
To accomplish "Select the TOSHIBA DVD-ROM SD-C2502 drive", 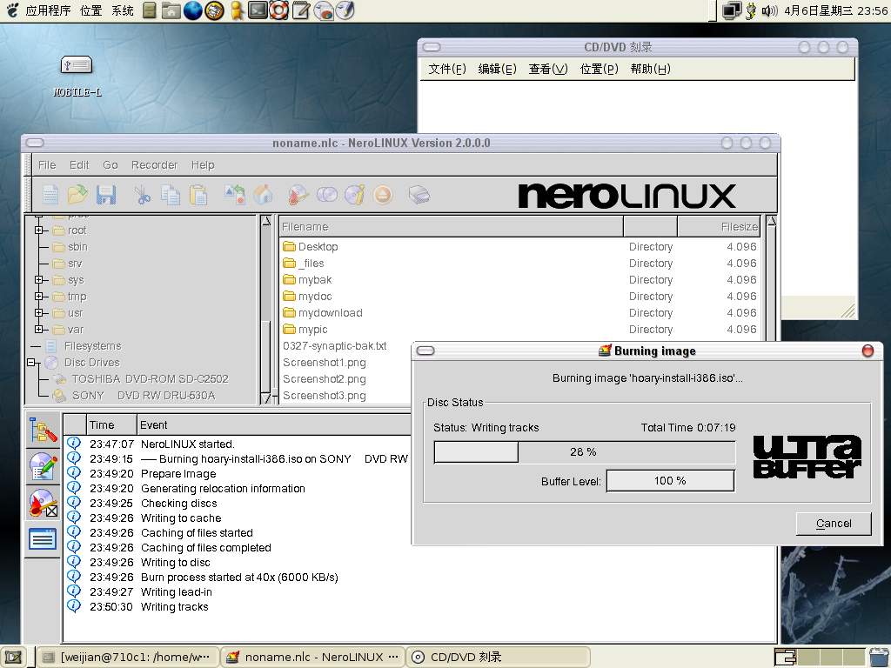I will pyautogui.click(x=150, y=379).
